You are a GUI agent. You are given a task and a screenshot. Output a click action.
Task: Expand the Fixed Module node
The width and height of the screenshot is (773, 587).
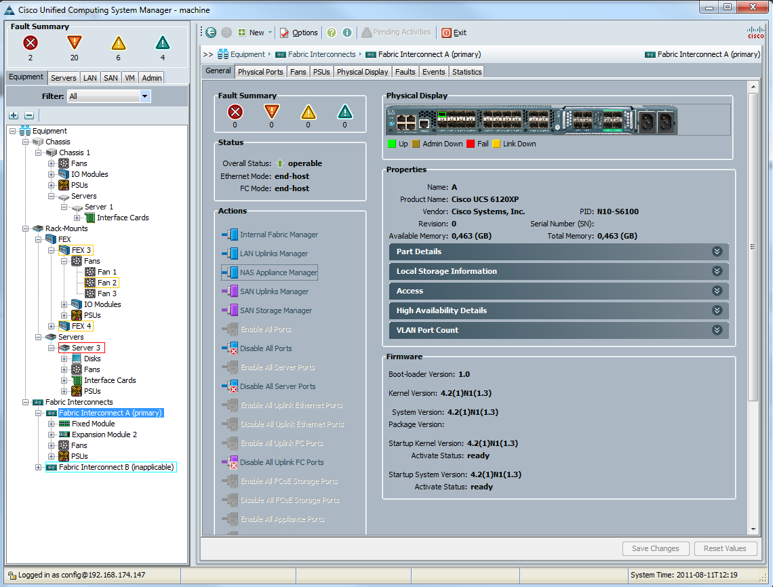(52, 424)
